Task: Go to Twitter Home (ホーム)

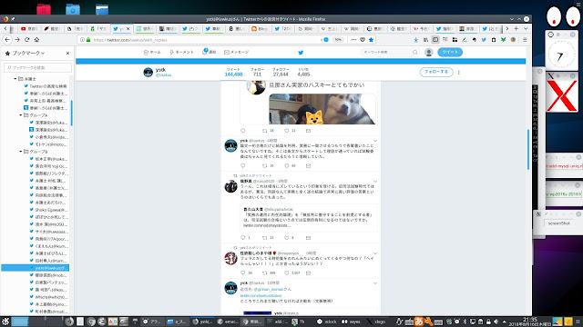Action: 152,53
